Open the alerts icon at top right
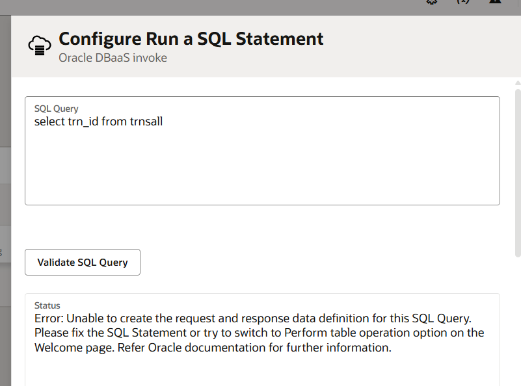Image resolution: width=521 pixels, height=386 pixels. pos(495,3)
